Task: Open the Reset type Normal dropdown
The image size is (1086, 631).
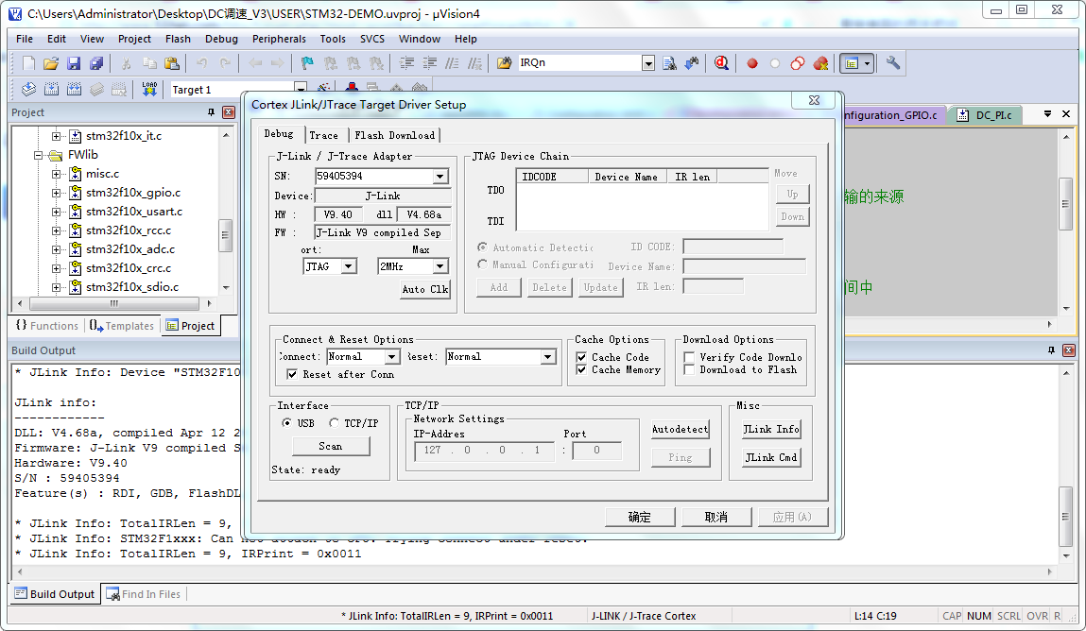Action: tap(548, 356)
